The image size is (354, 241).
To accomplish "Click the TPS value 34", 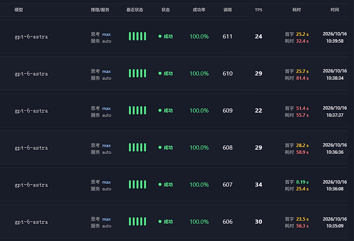I will pyautogui.click(x=259, y=185).
